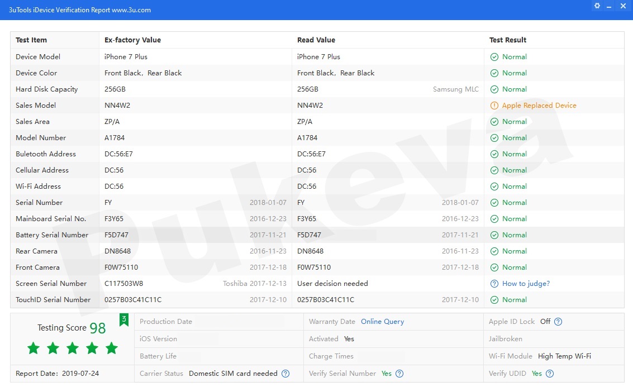Click the Testing Score 98 value

97,328
